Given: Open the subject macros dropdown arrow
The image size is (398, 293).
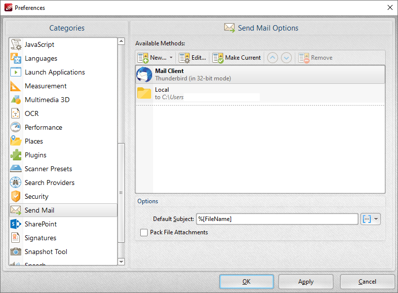Looking at the screenshot, I should coord(376,219).
